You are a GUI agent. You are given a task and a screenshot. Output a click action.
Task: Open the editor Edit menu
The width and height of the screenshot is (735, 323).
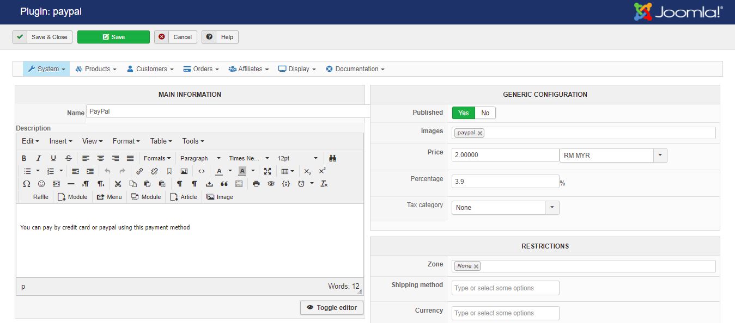(x=31, y=141)
